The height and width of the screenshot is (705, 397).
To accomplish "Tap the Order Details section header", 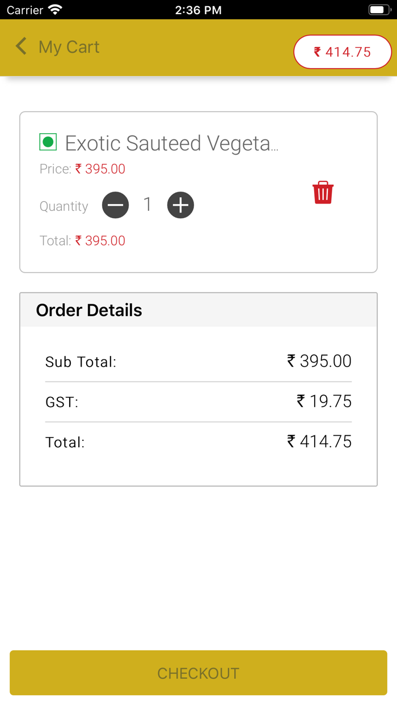I will pyautogui.click(x=89, y=310).
